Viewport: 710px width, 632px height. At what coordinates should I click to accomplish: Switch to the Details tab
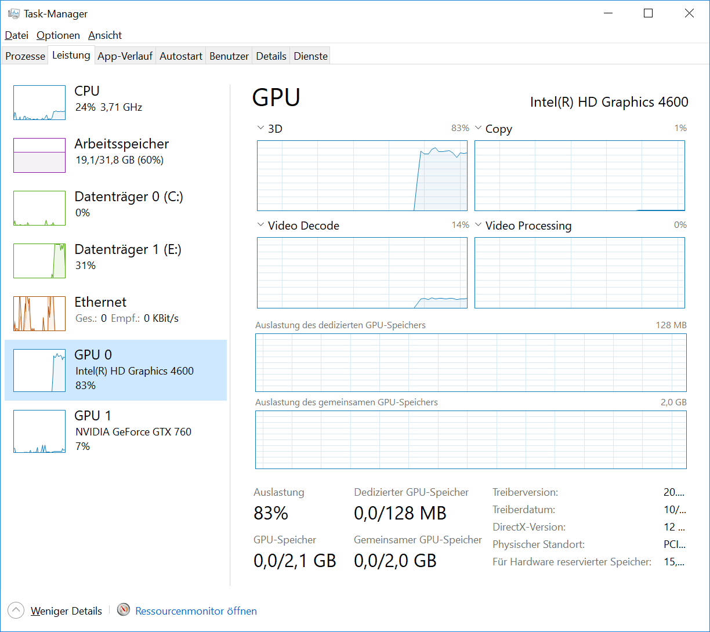(271, 56)
